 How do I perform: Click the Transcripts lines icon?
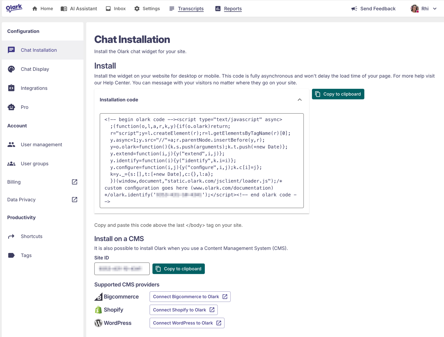click(x=172, y=9)
